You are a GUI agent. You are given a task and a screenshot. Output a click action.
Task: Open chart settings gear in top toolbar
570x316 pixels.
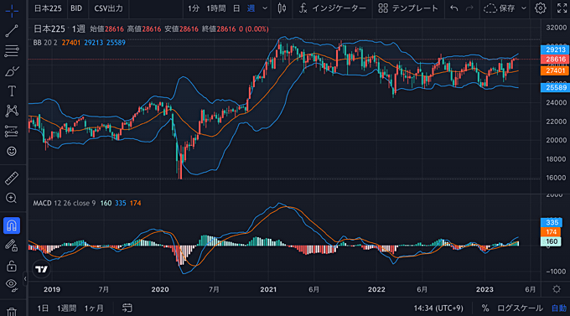[540, 8]
